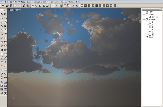Switch to the single viewport layout
Image resolution: width=163 pixels, height=107 pixels.
click(82, 5)
